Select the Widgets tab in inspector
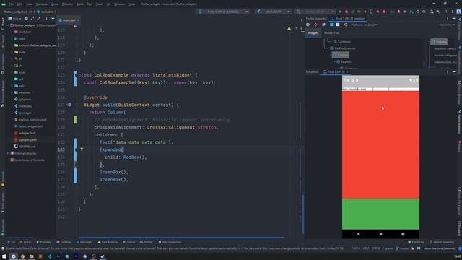 click(313, 33)
